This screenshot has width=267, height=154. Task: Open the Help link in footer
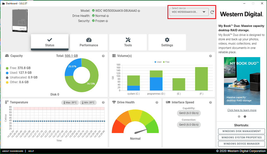click(x=31, y=151)
